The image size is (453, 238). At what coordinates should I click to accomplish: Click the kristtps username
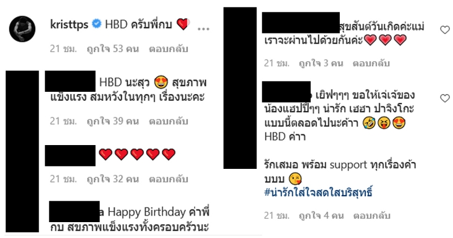pyautogui.click(x=69, y=24)
